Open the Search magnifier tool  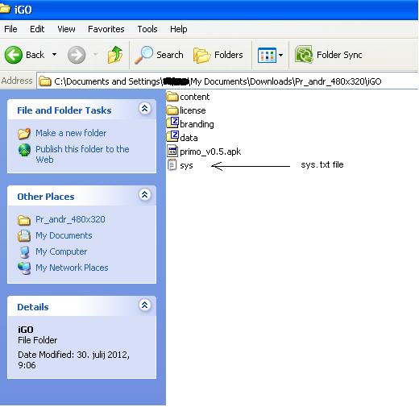point(159,55)
